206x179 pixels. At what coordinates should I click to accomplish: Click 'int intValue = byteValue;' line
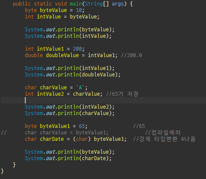[x=62, y=17]
